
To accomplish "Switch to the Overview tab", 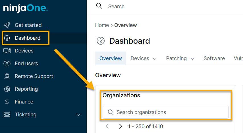I will [111, 58].
